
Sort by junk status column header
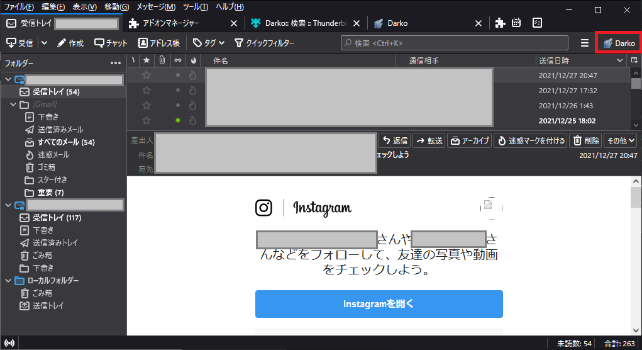coord(193,60)
